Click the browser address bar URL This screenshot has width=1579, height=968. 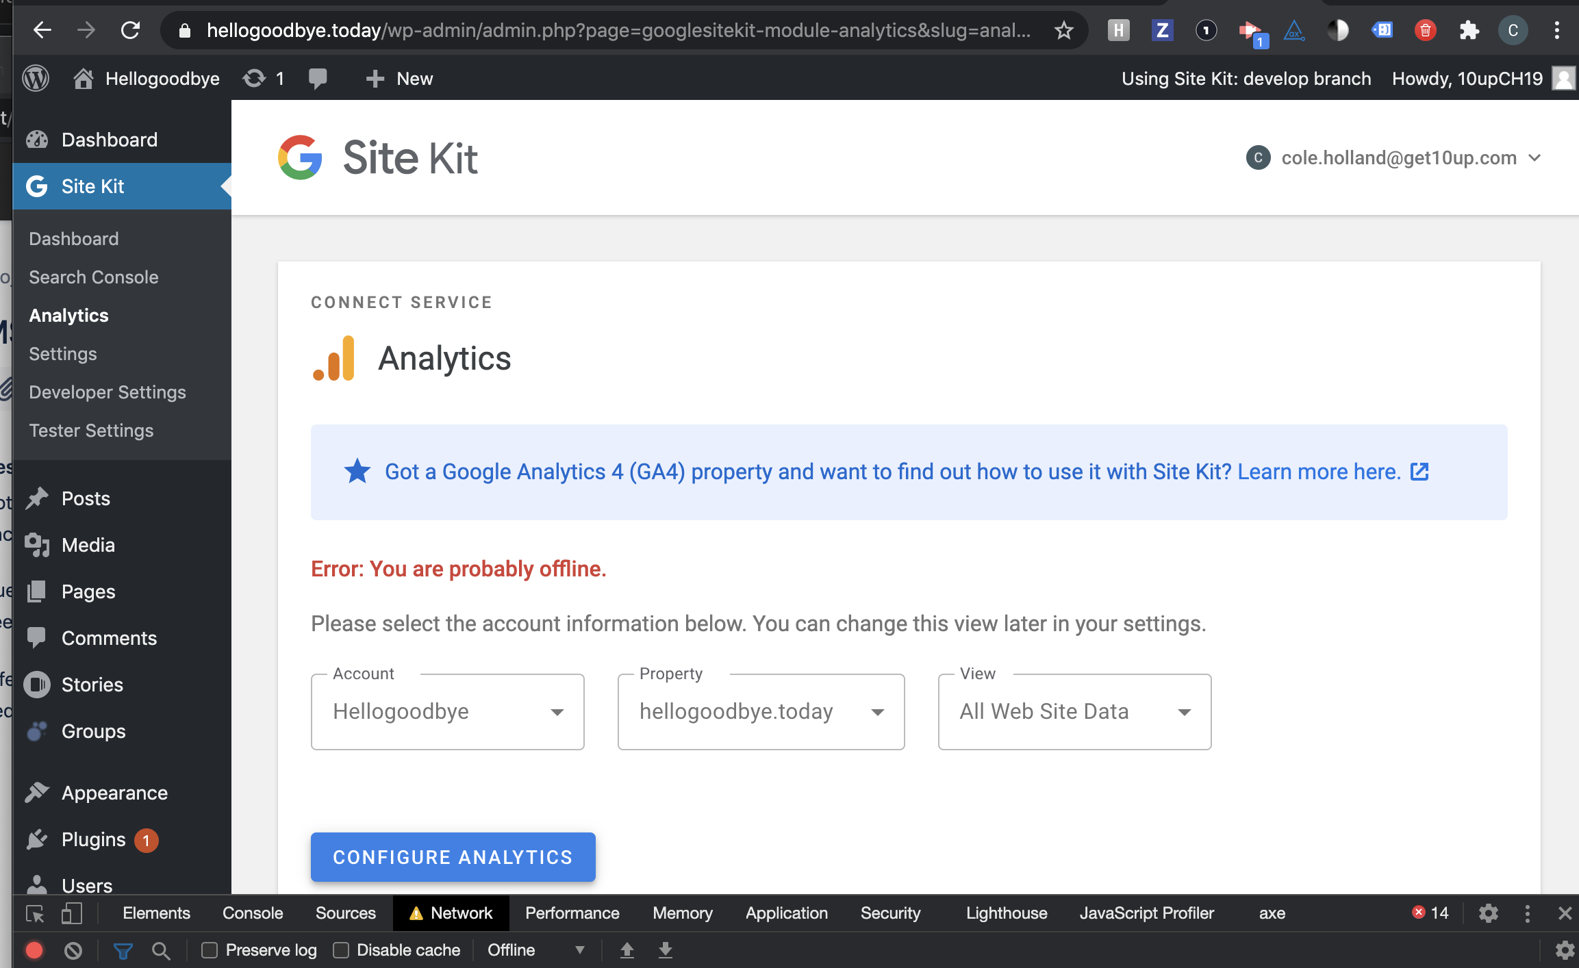618,30
